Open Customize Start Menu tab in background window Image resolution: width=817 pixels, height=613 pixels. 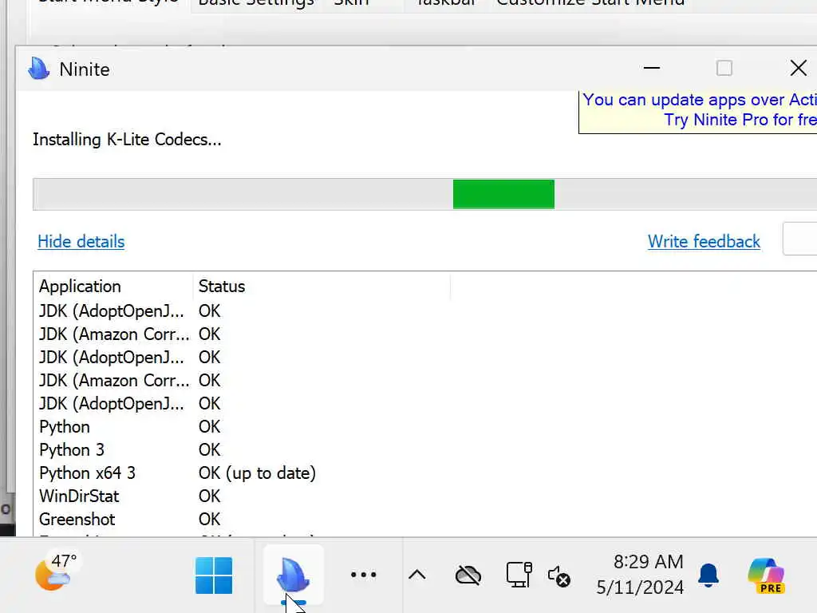click(x=590, y=2)
